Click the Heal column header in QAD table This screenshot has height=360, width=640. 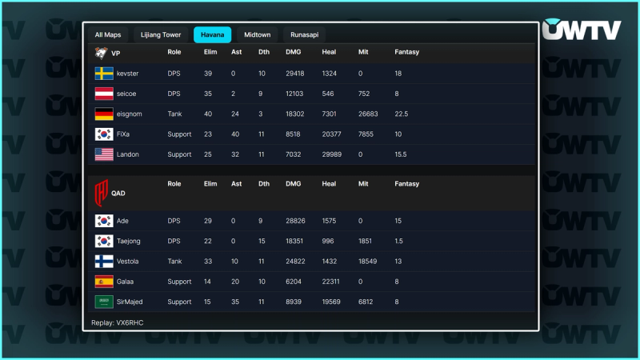pos(329,184)
